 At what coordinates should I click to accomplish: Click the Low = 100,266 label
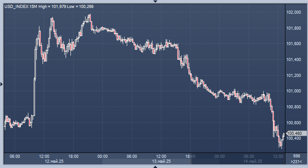(x=80, y=7)
